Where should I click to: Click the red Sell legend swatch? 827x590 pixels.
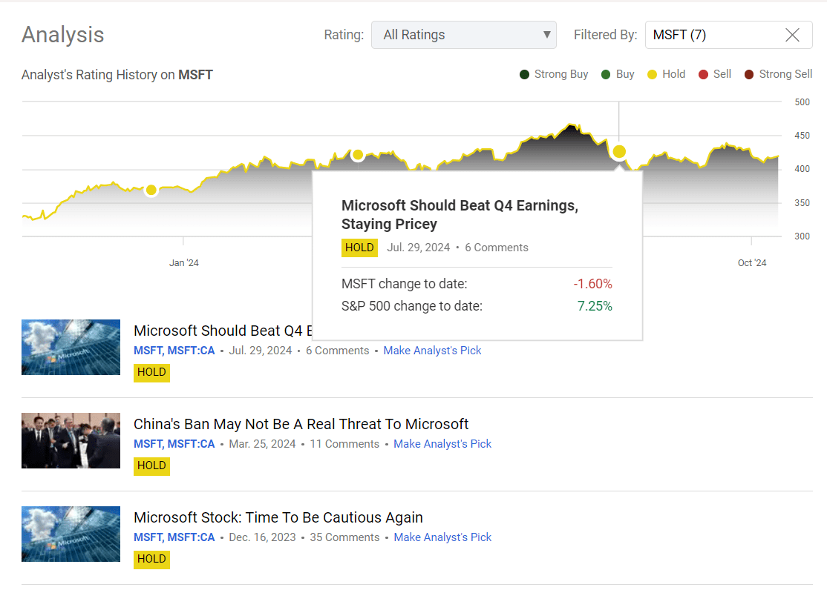tap(703, 74)
